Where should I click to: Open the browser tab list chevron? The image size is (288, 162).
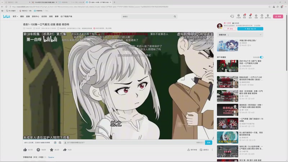2,3
